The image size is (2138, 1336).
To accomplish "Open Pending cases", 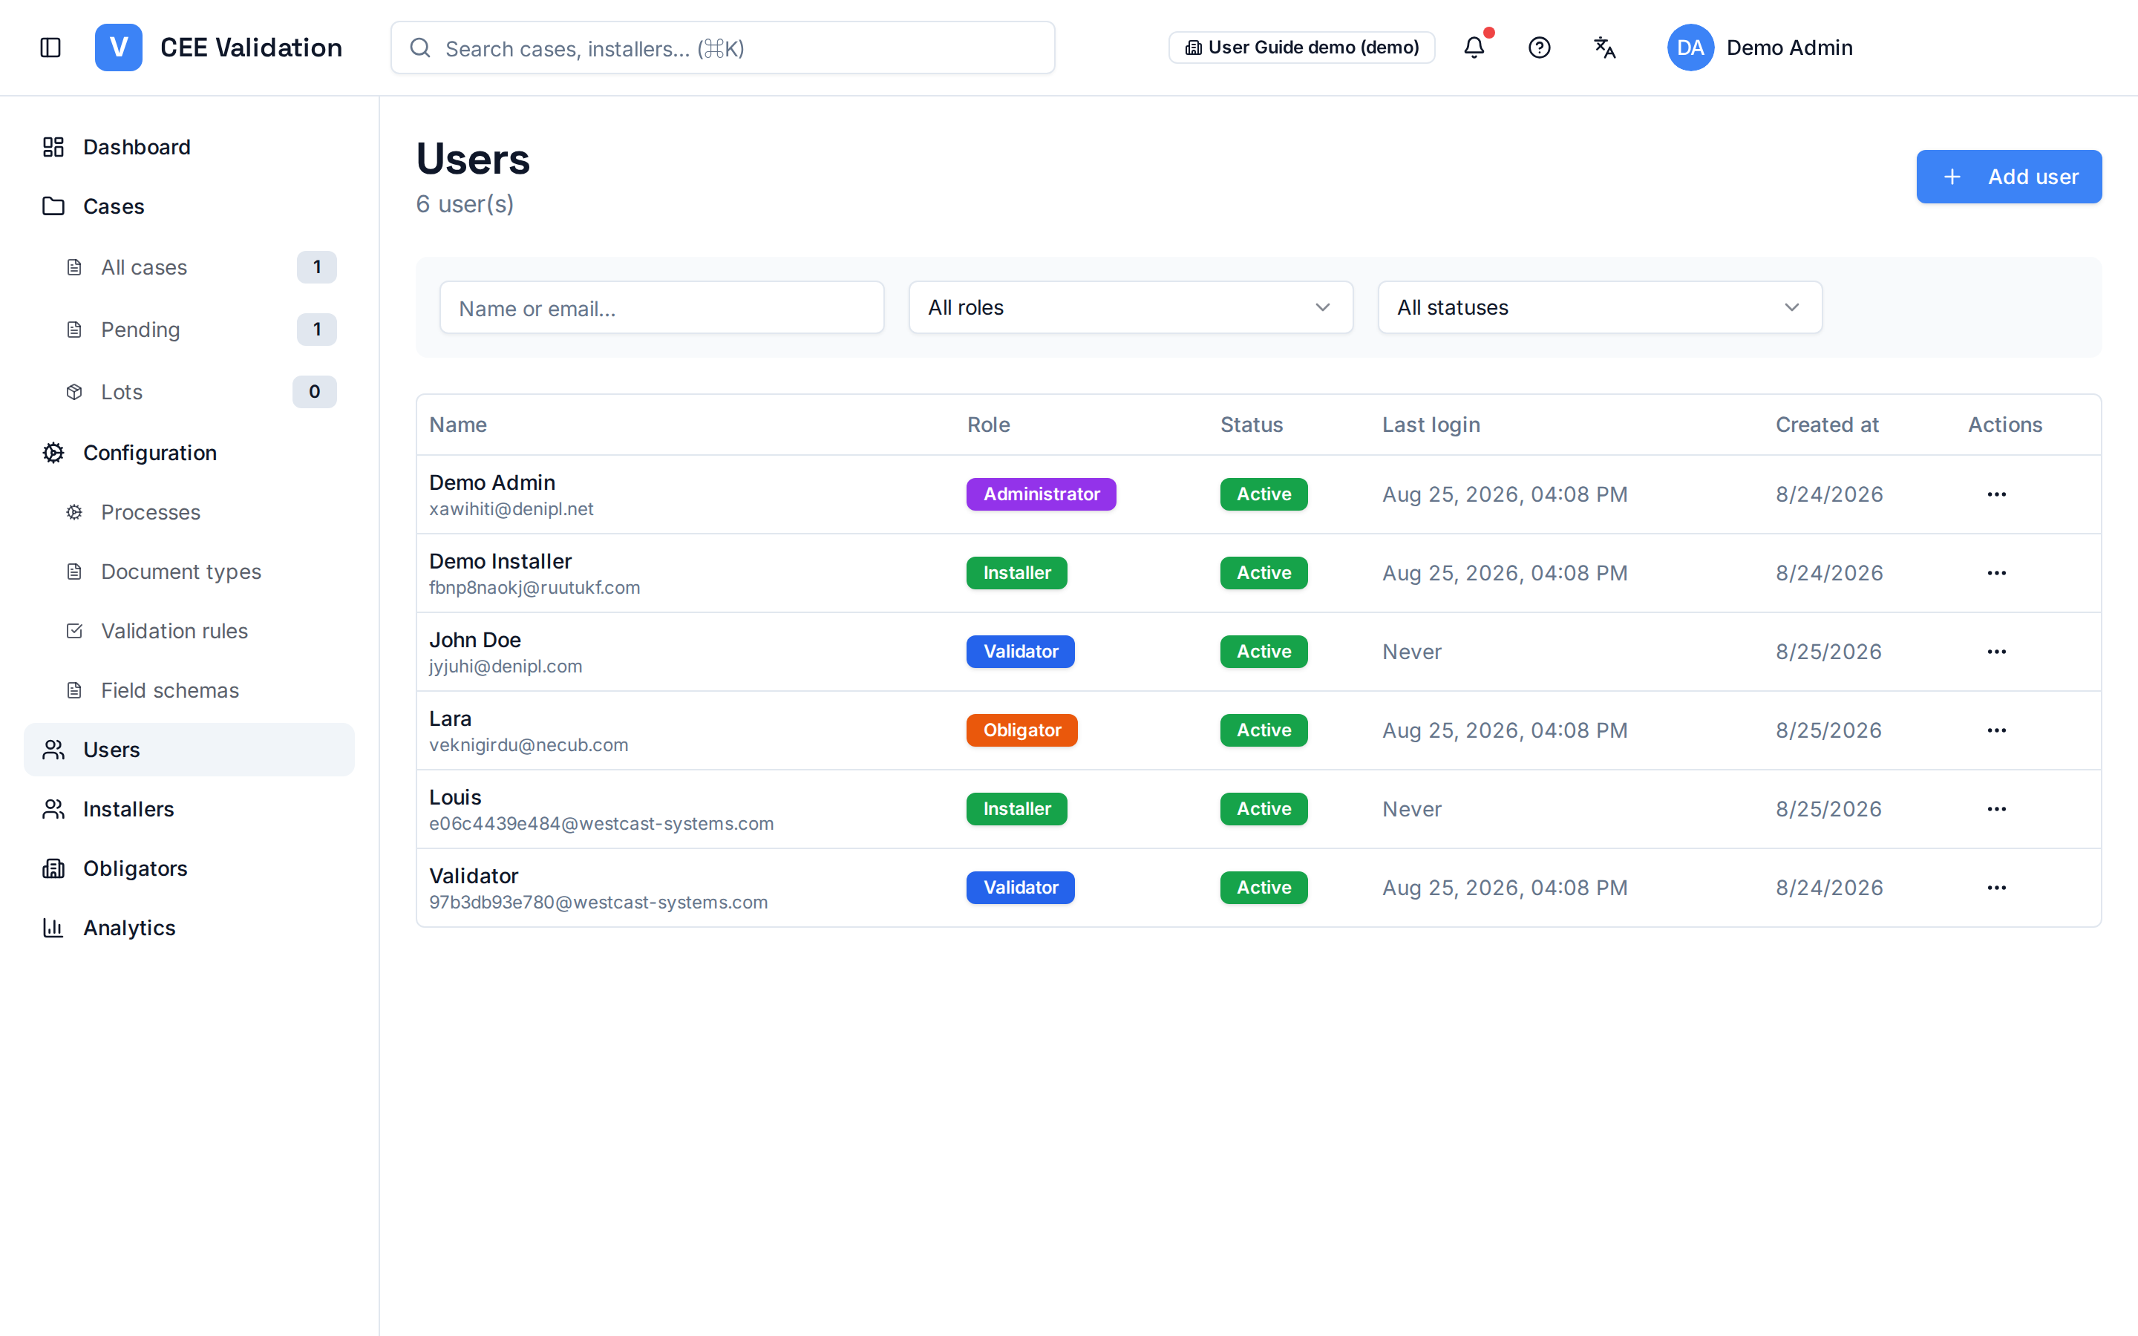I will (189, 330).
